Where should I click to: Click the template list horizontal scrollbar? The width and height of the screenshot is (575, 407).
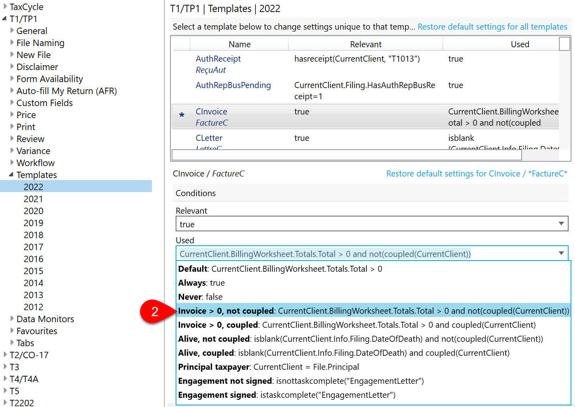(347, 155)
